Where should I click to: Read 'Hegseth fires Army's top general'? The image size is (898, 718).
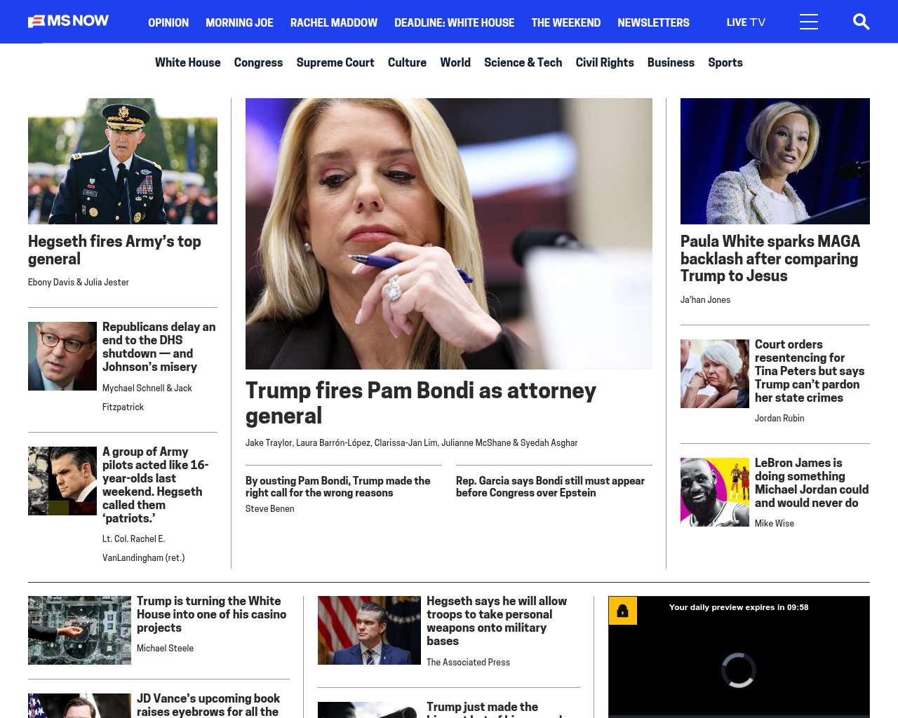click(x=114, y=250)
